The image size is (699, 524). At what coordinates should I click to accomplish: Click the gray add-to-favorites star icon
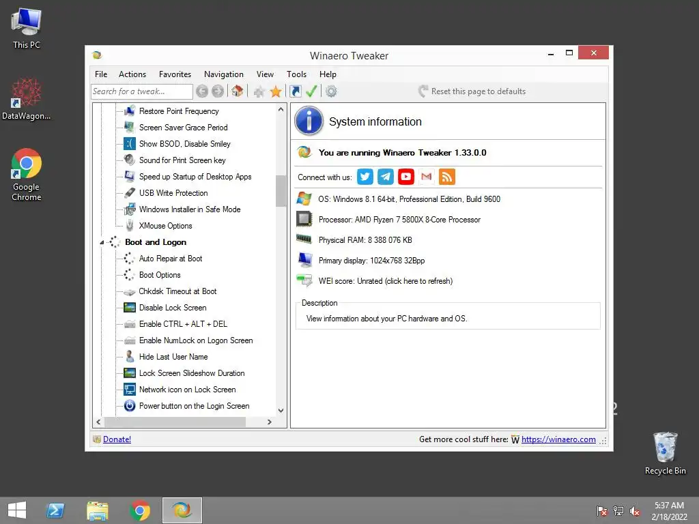(x=259, y=92)
